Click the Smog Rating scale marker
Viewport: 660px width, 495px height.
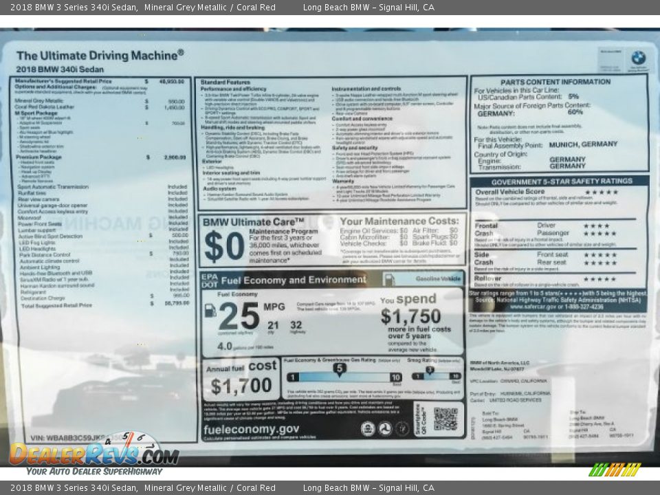pyautogui.click(x=429, y=371)
